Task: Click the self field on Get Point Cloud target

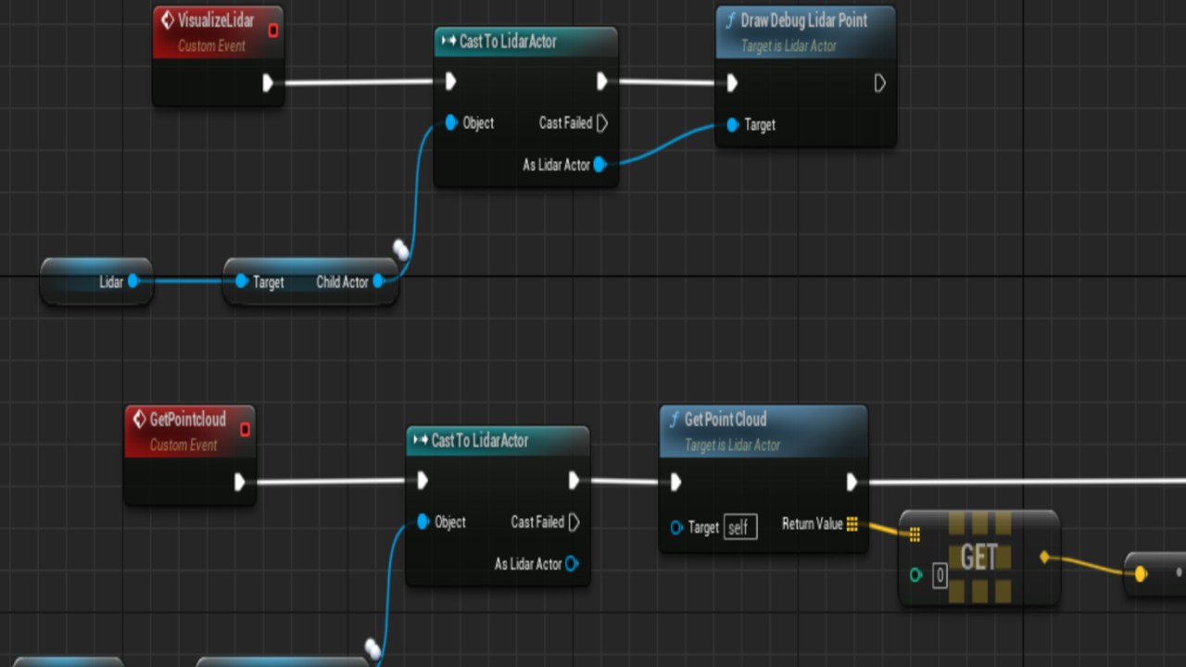Action: coord(739,527)
